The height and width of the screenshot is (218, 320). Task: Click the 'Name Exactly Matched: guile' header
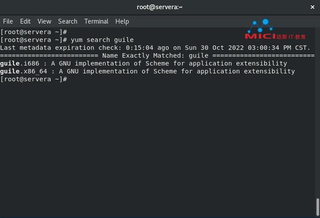pos(157,55)
